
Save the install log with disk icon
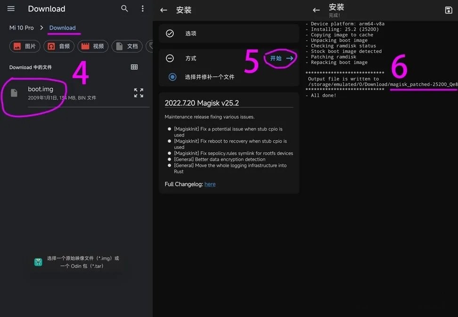pos(448,10)
